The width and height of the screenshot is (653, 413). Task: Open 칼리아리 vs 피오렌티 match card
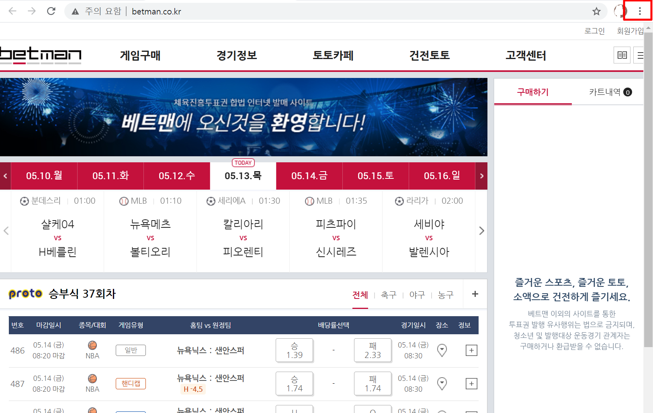(x=243, y=231)
